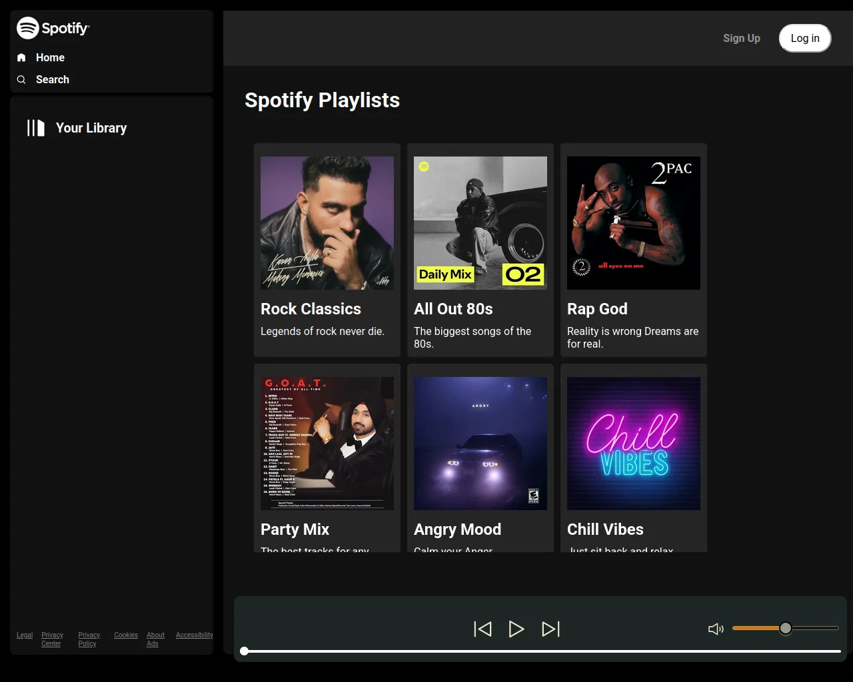Click the Chill Vibes title

pos(605,529)
